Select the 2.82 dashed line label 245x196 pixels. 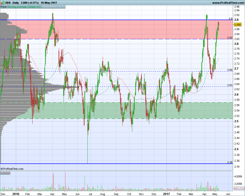click(x=230, y=38)
